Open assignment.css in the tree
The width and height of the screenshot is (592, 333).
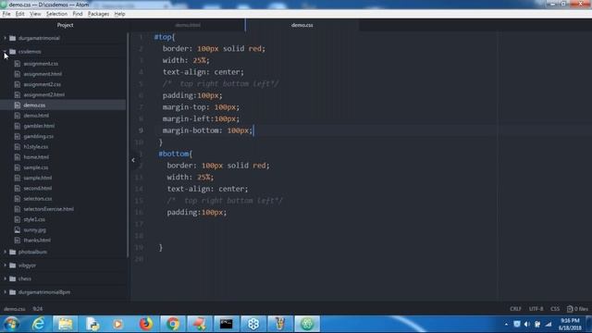coord(41,64)
